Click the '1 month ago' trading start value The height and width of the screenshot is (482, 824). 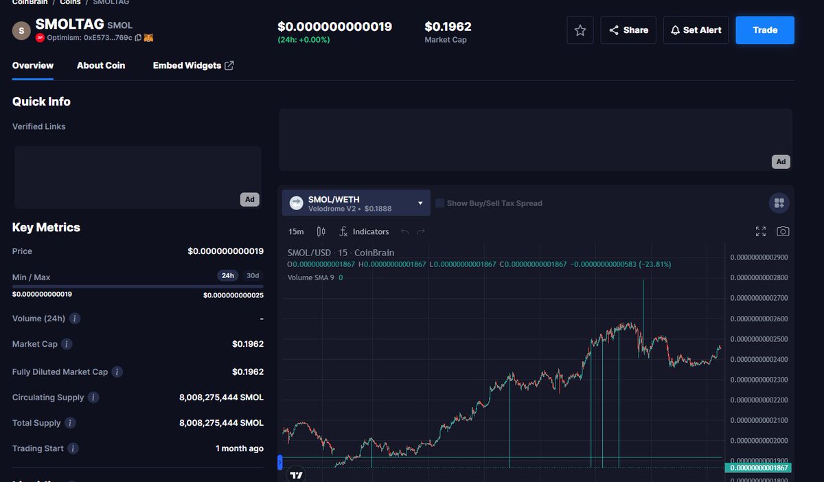point(240,448)
